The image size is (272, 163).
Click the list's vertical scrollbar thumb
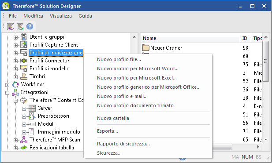[x=265, y=61]
